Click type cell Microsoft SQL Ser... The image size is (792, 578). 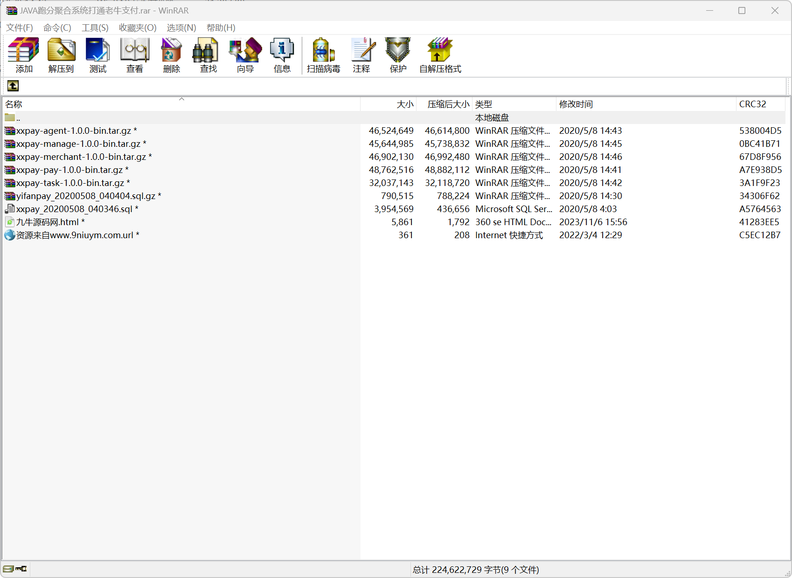514,209
